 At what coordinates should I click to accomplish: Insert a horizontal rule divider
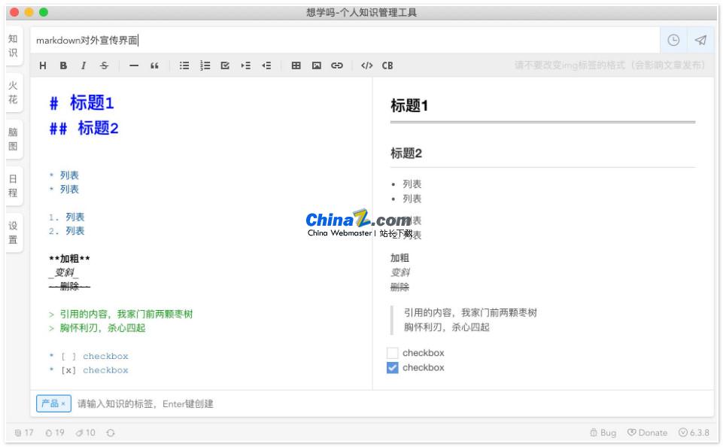[132, 65]
